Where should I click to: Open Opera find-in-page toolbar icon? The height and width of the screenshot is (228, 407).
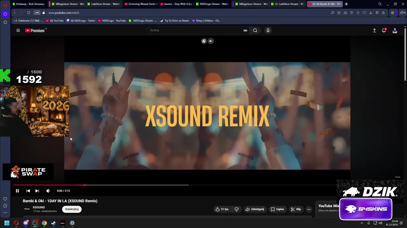click(333, 13)
